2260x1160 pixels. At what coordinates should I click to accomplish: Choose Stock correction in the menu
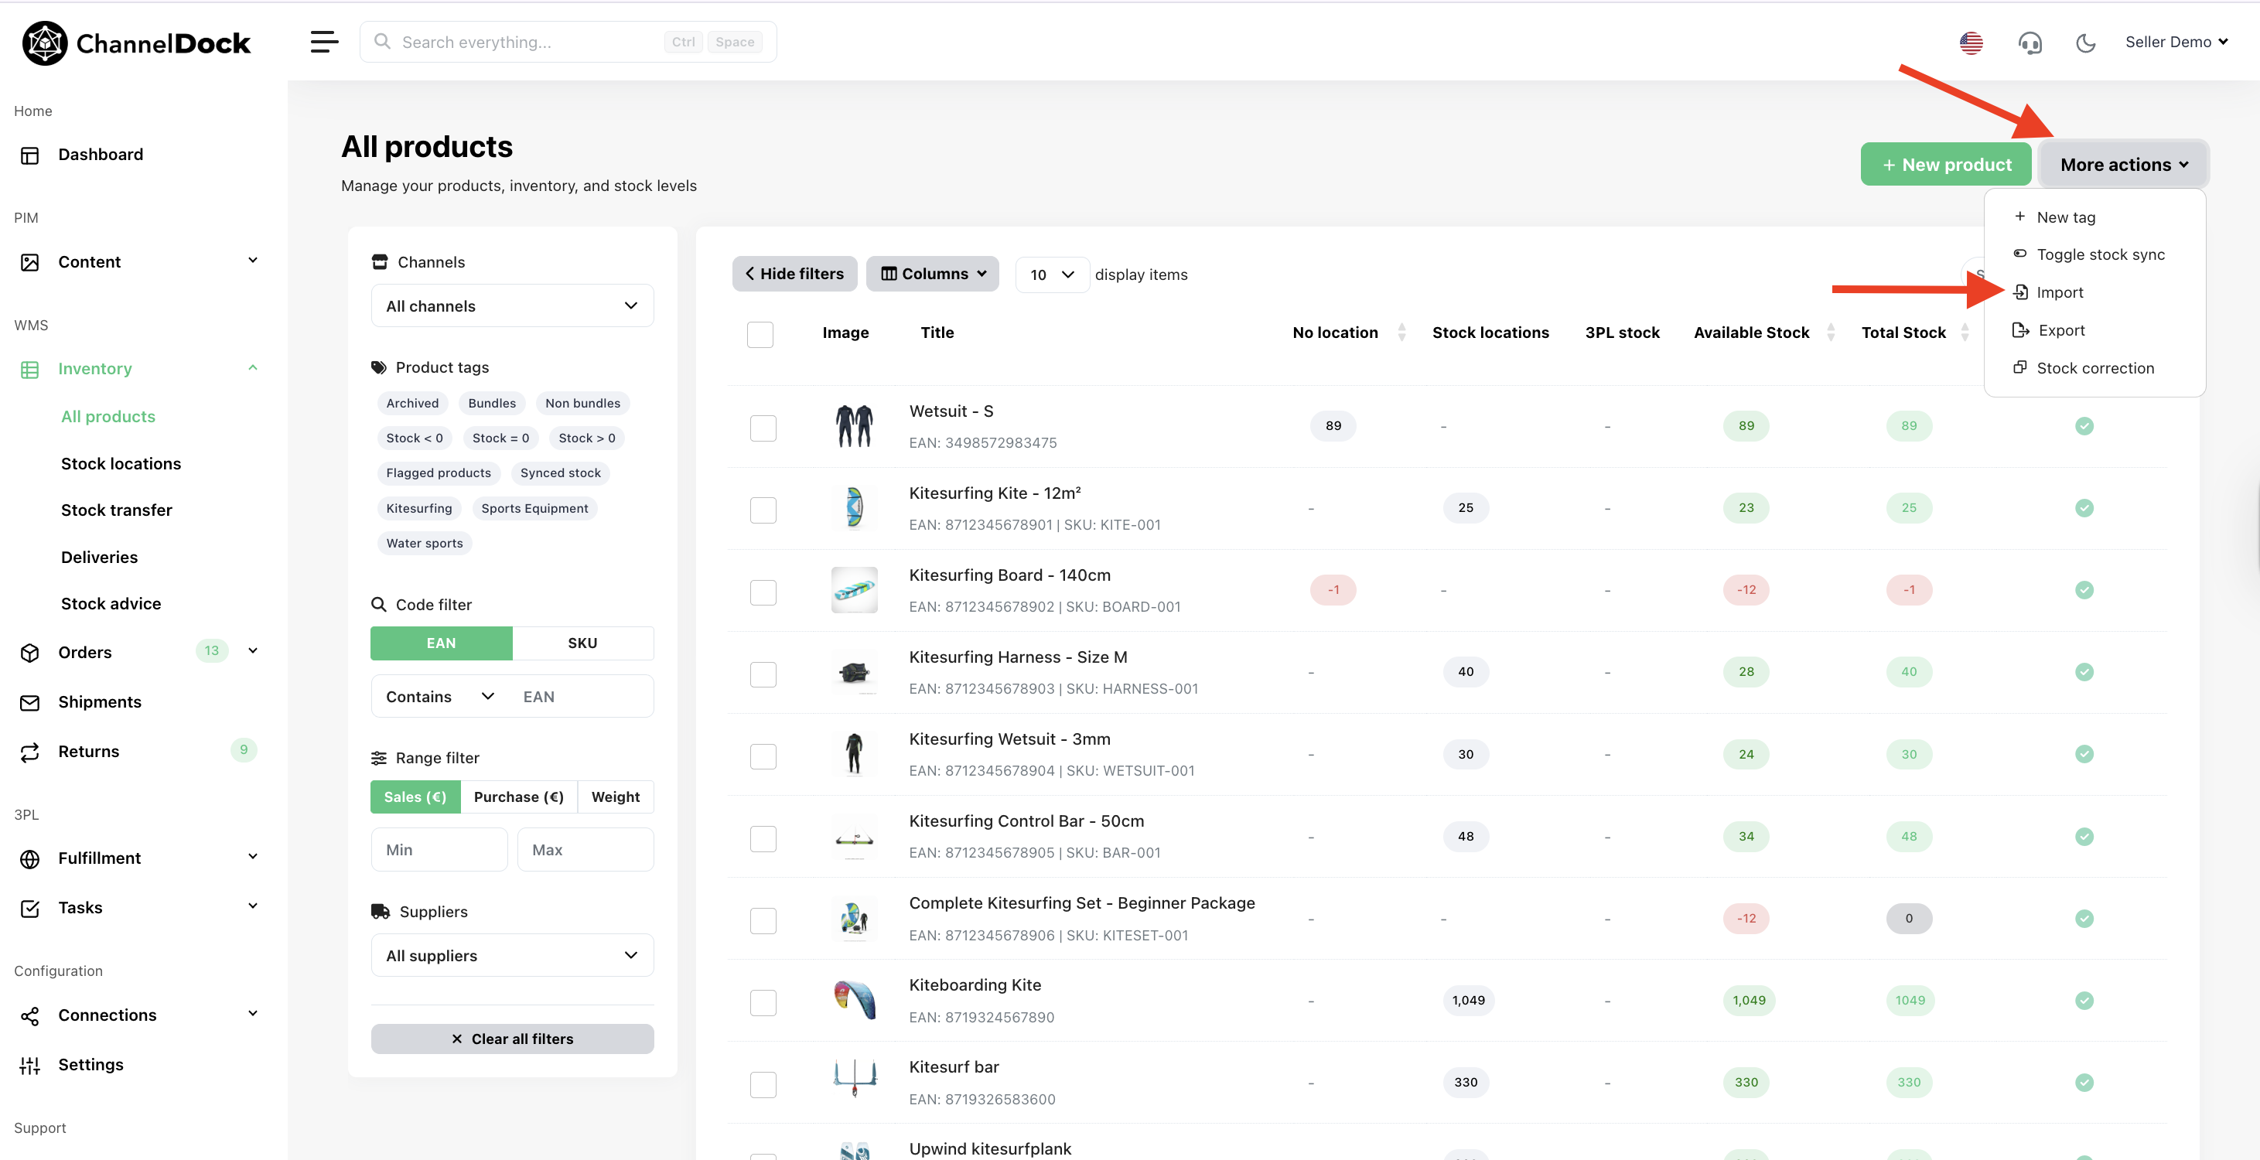pos(2094,367)
